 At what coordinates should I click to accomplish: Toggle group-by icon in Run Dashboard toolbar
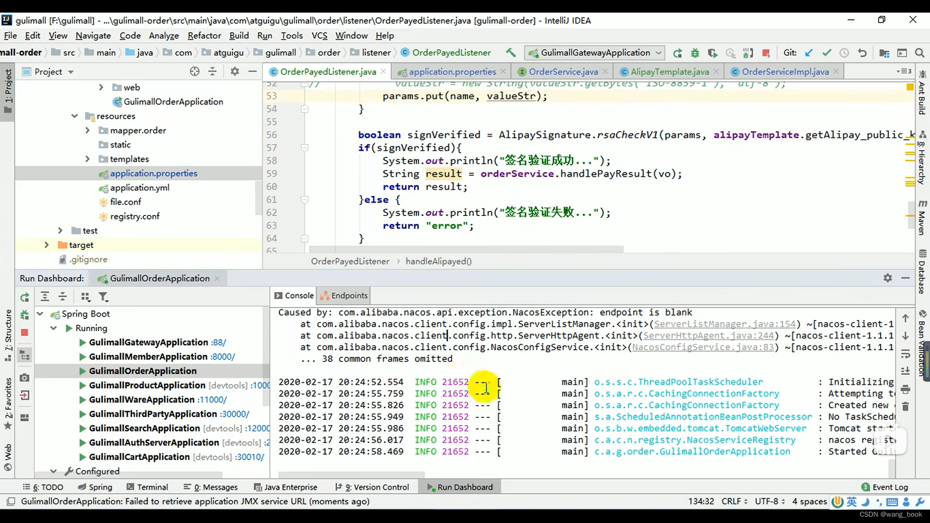point(85,297)
